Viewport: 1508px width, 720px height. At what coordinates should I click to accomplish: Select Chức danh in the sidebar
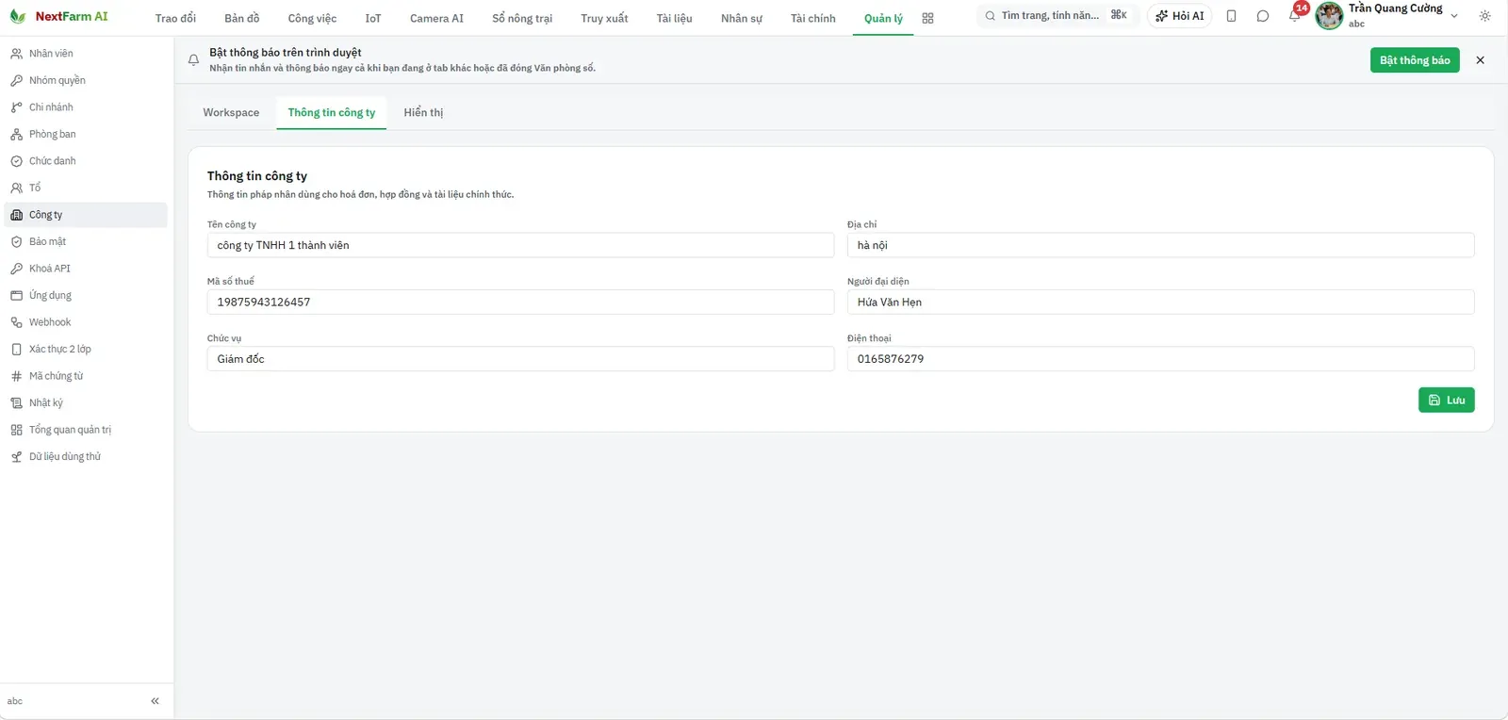pos(86,161)
